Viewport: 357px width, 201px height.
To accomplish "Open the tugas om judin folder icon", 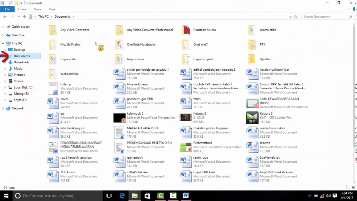I will point(186,59).
